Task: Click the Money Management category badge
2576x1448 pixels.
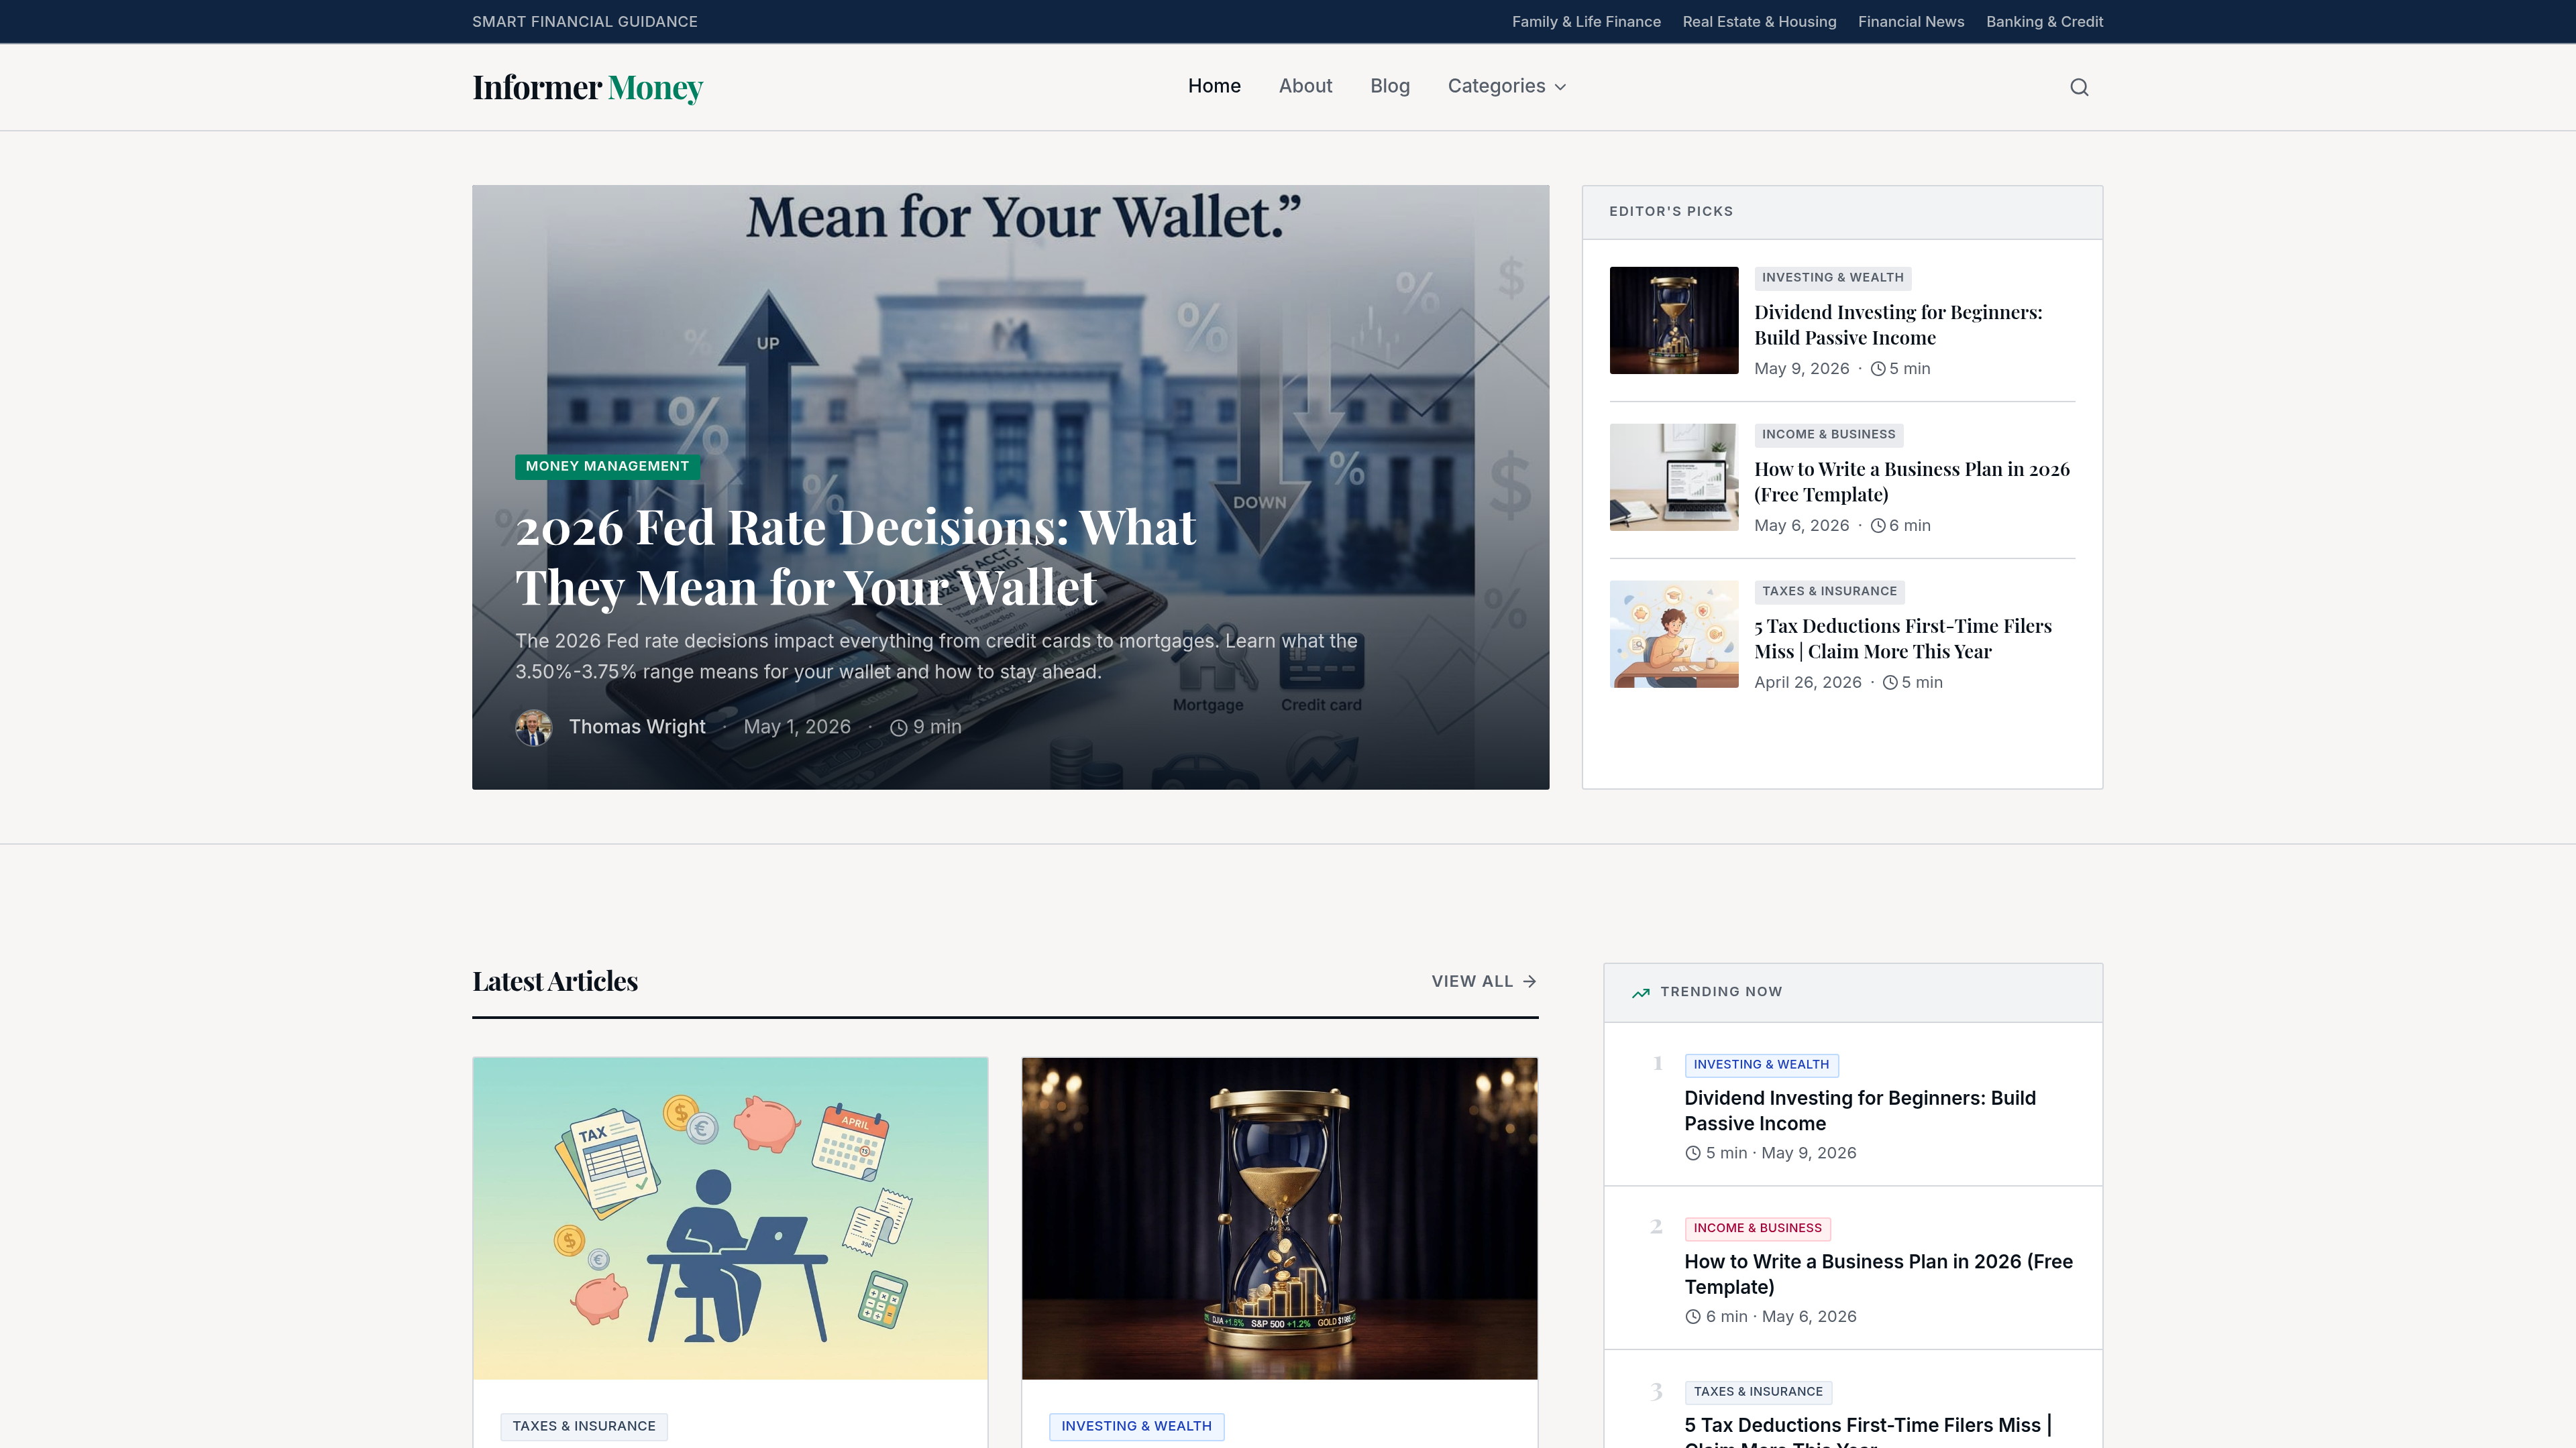Action: click(607, 467)
